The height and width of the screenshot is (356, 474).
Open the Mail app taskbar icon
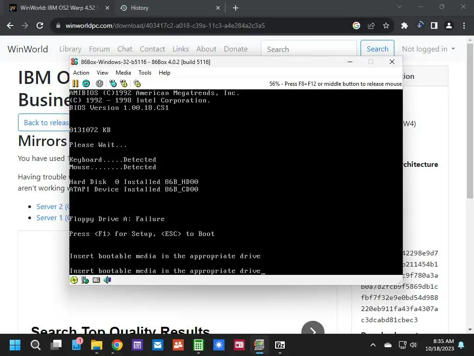point(157,345)
